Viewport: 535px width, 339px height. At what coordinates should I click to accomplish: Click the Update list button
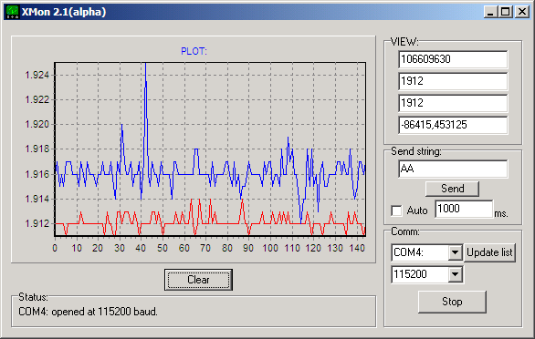click(x=489, y=252)
